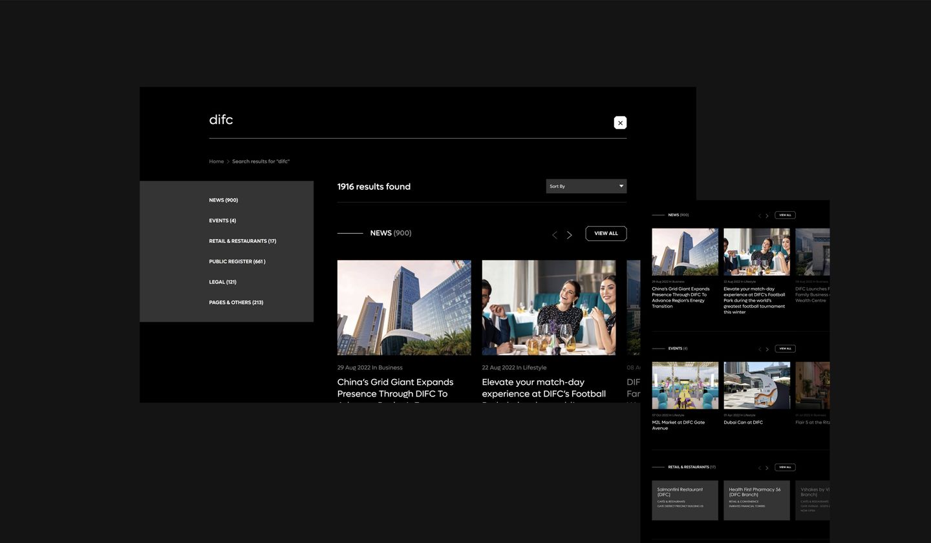The height and width of the screenshot is (543, 931).
Task: Click the next arrow beside the Events heading
Action: [x=767, y=349]
